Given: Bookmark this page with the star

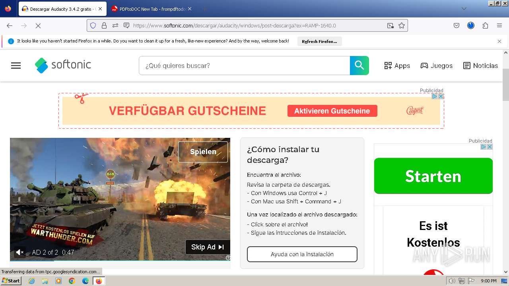Looking at the screenshot, I should coord(402,25).
